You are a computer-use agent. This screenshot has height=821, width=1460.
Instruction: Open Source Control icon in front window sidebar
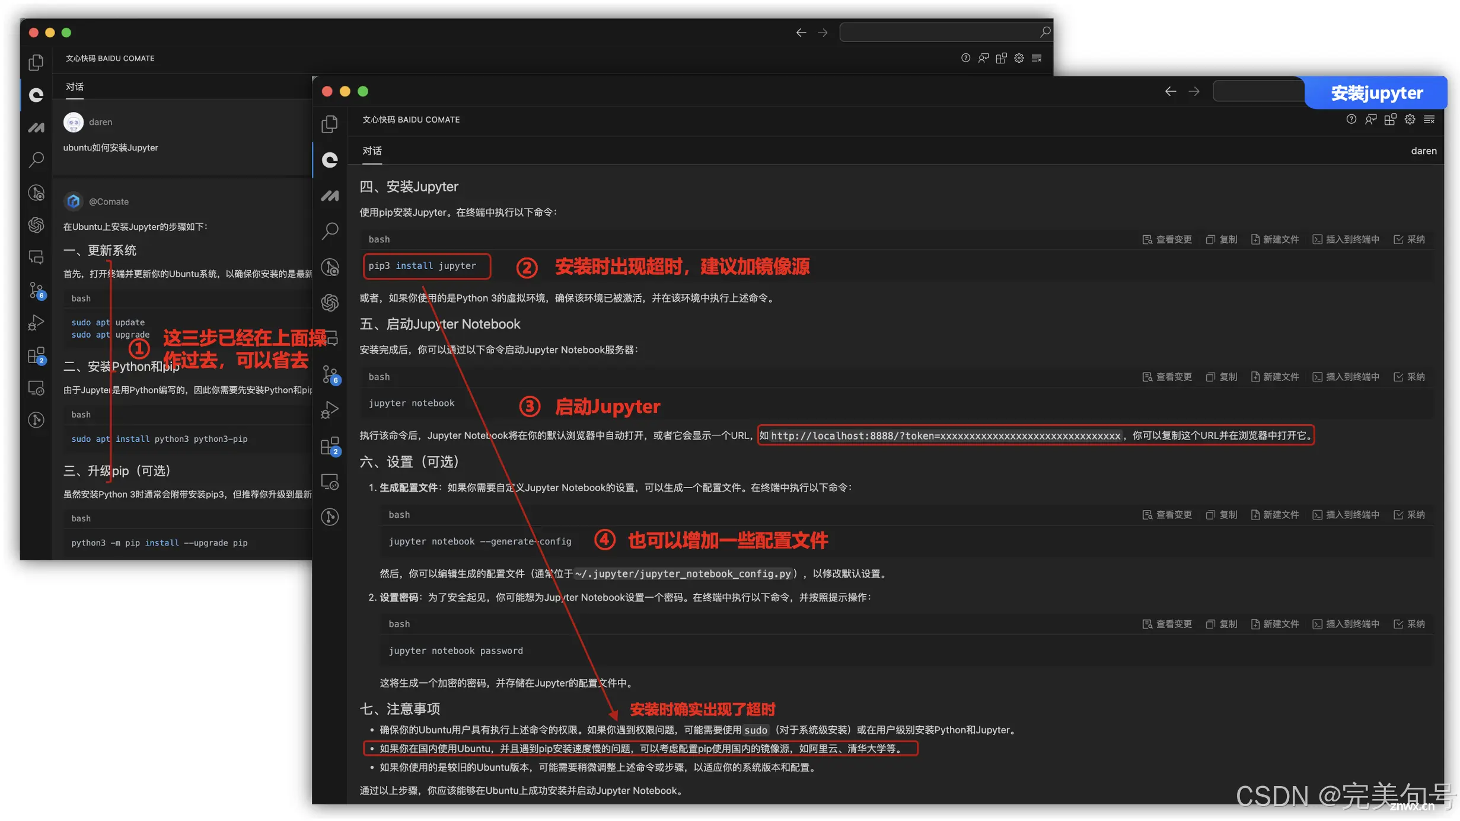point(330,375)
